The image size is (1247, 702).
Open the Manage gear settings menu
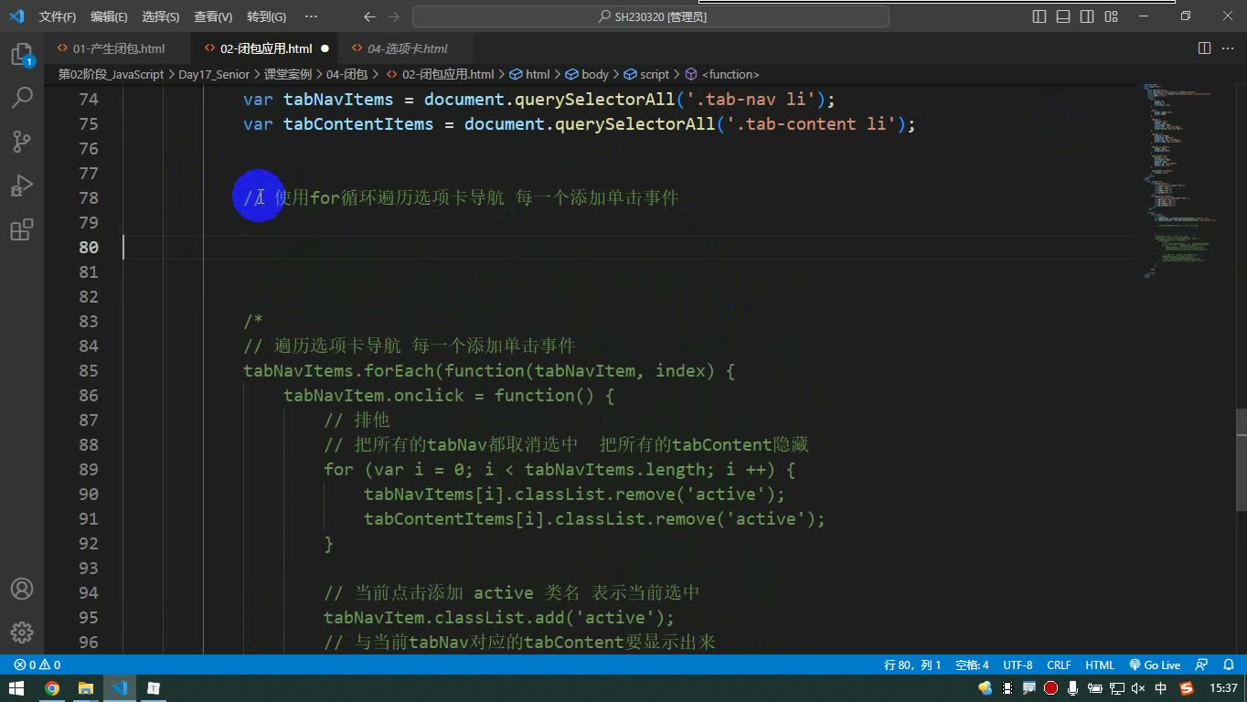22,632
